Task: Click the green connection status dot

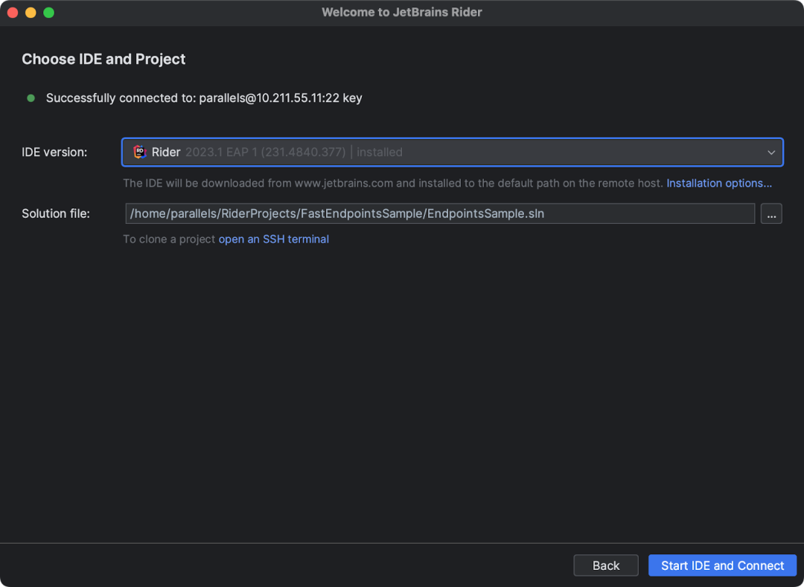Action: 31,98
